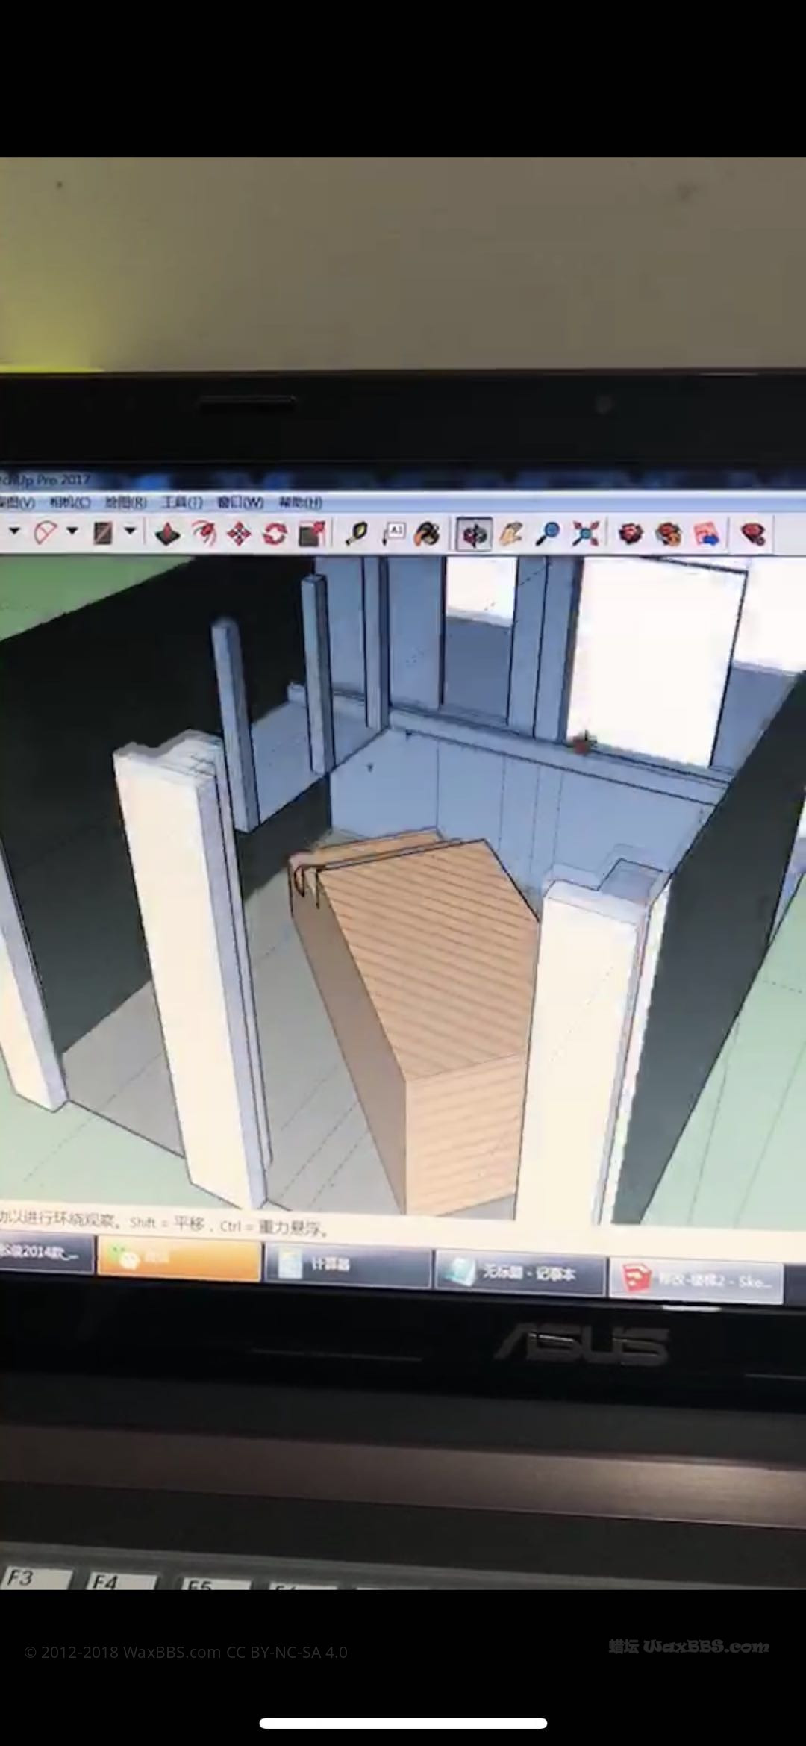806x1746 pixels.
Task: Expand the Arc tool dropdown arrow
Action: [x=72, y=531]
